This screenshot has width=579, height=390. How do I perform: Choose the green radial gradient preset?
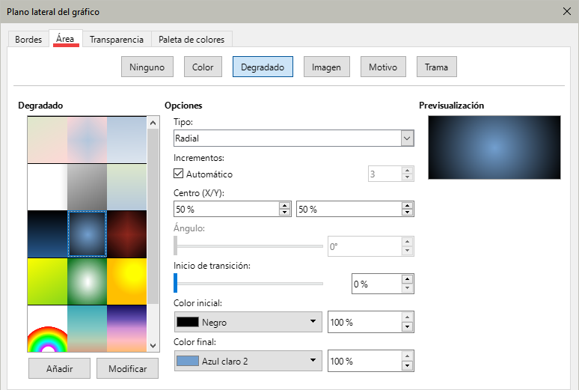[x=87, y=281]
